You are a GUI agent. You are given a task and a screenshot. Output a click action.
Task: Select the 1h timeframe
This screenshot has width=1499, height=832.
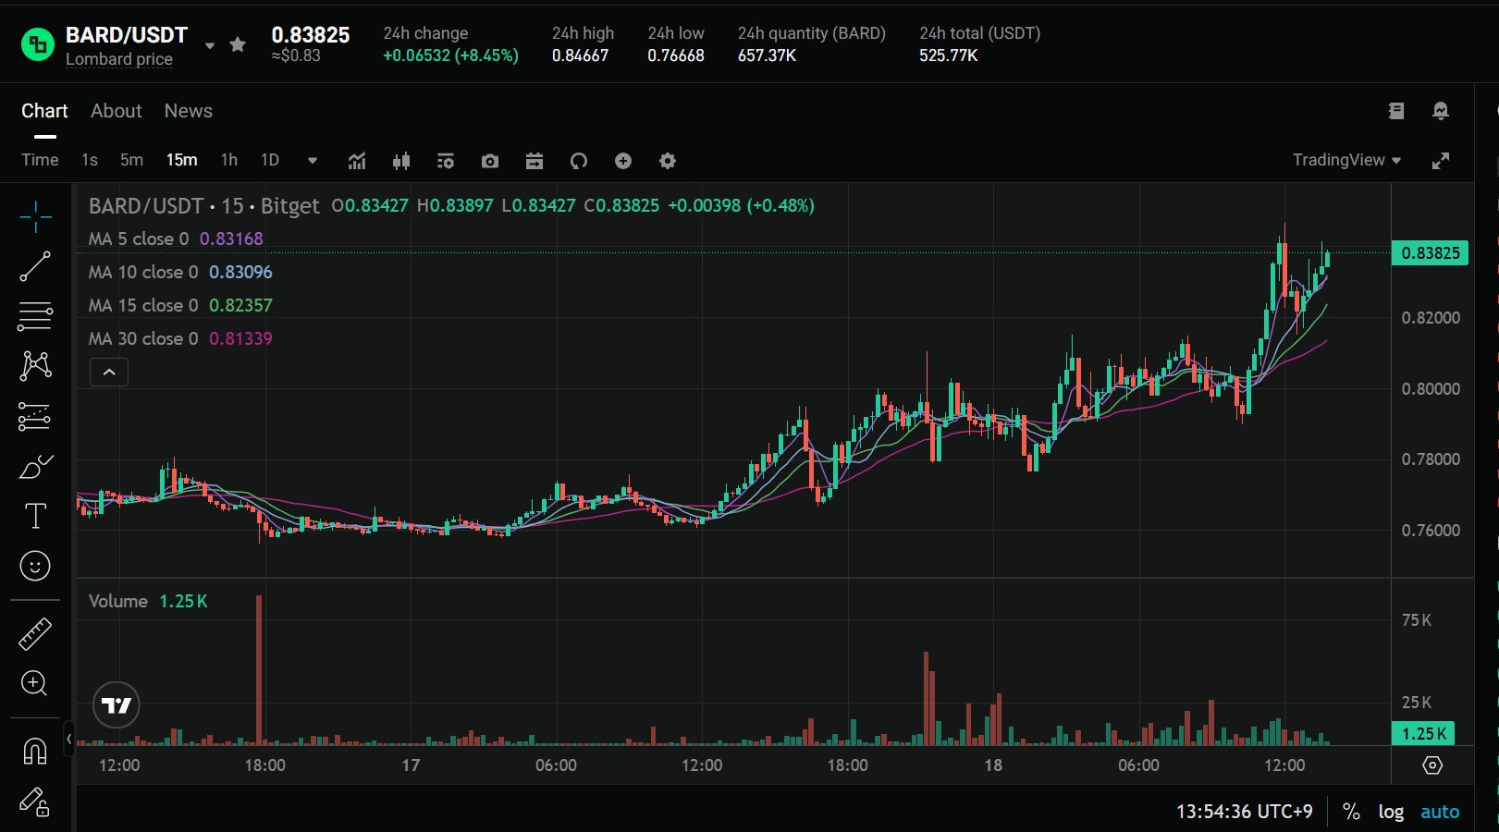coord(229,160)
